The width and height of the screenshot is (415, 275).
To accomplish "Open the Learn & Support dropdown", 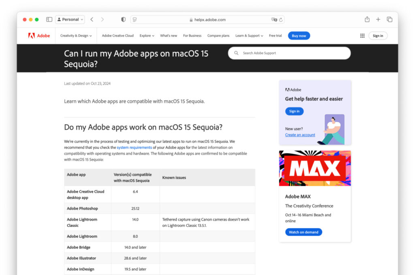I will [249, 35].
